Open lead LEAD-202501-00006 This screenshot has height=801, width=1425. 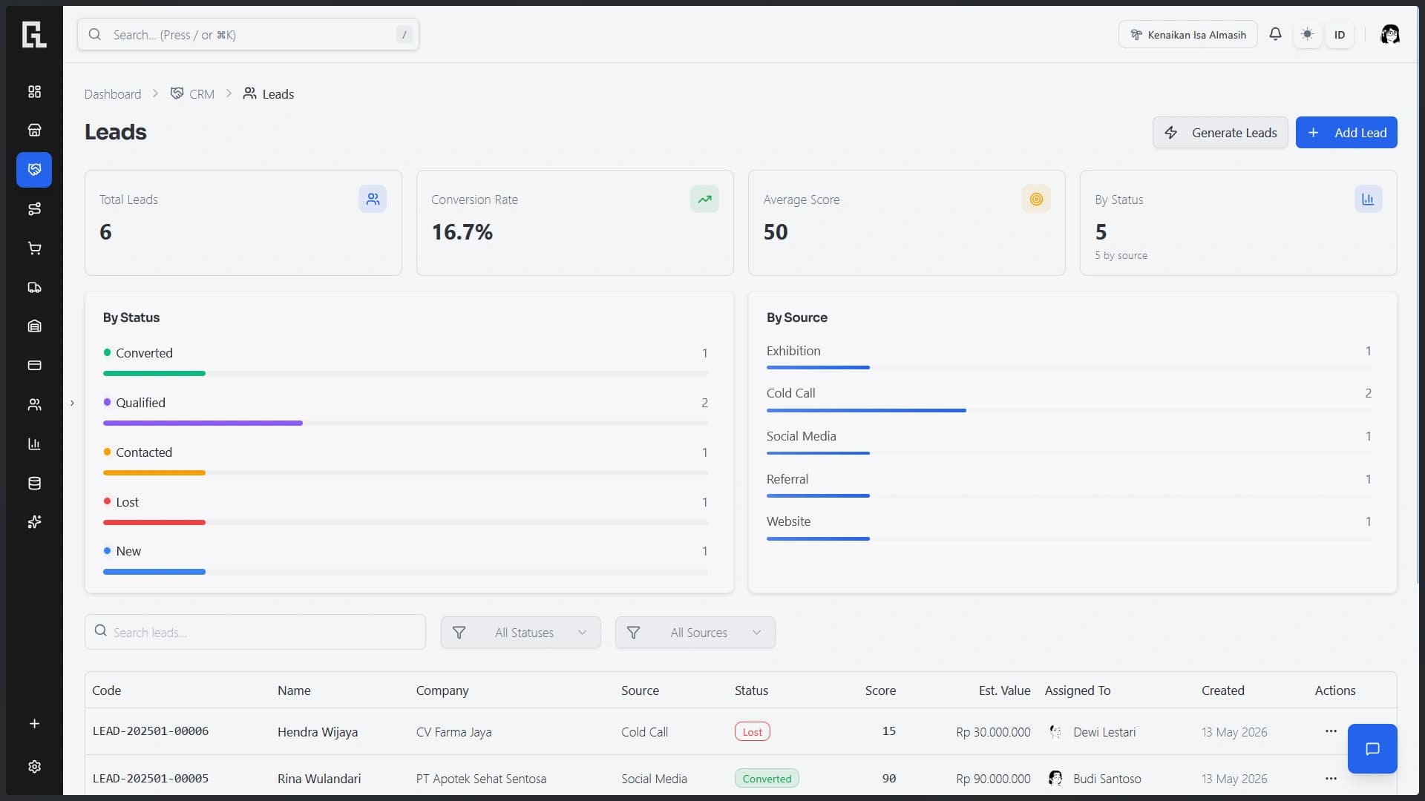[x=151, y=731]
